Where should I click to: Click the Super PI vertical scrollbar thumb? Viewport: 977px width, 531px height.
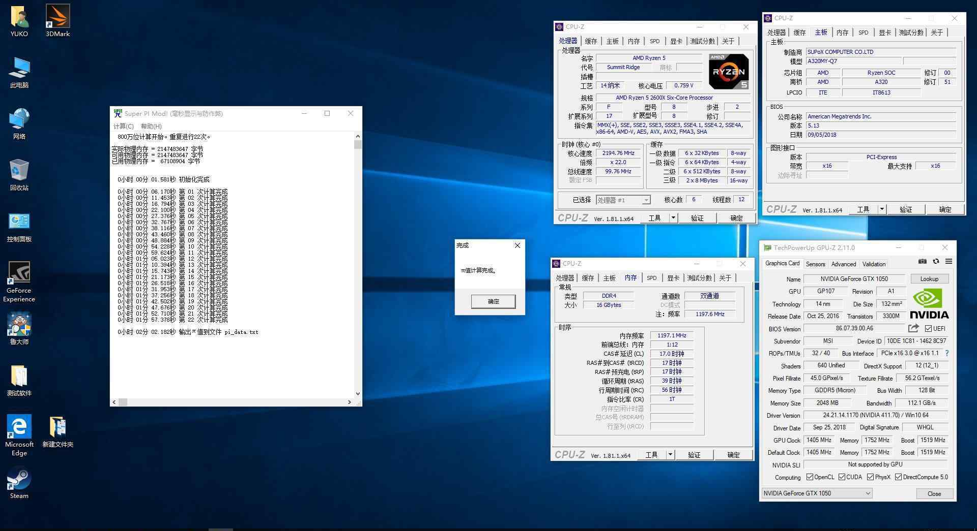pos(358,144)
